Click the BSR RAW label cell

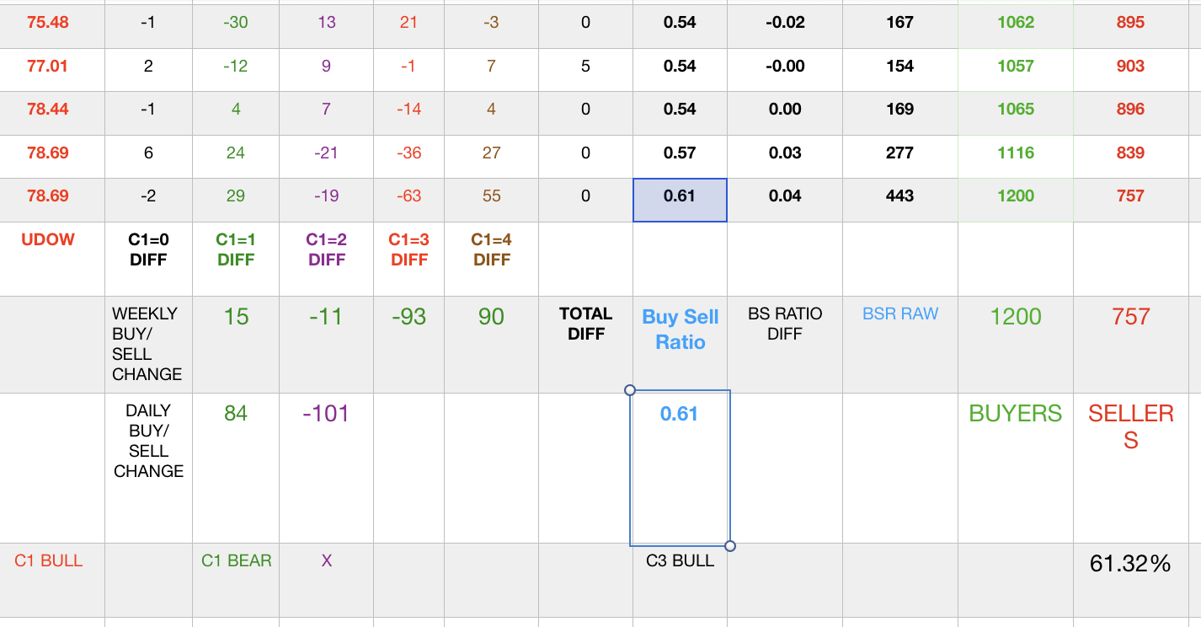pyautogui.click(x=900, y=314)
